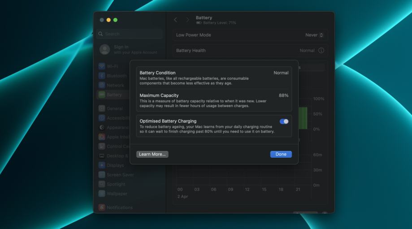412x229 pixels.
Task: Click the Maximum Capacity heading
Action: tap(159, 95)
